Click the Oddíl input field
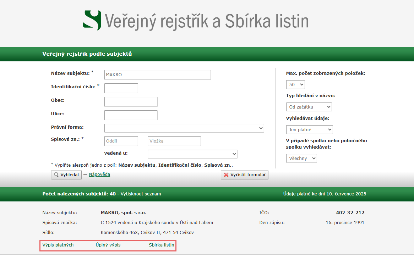 point(121,141)
